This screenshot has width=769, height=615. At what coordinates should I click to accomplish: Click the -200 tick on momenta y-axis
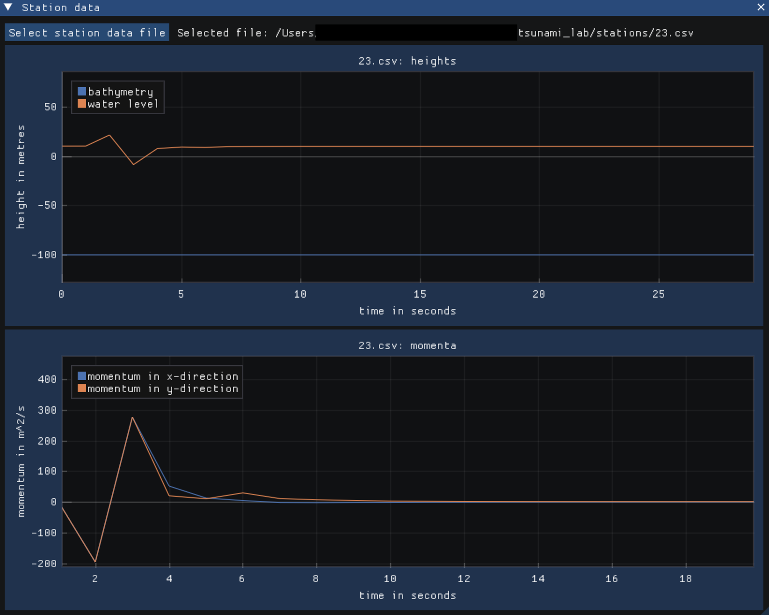(44, 564)
